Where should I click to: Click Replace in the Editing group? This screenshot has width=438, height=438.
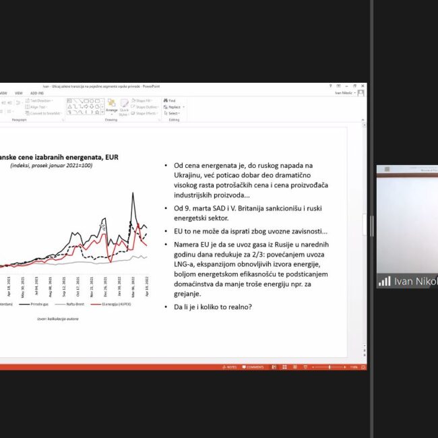click(x=173, y=106)
